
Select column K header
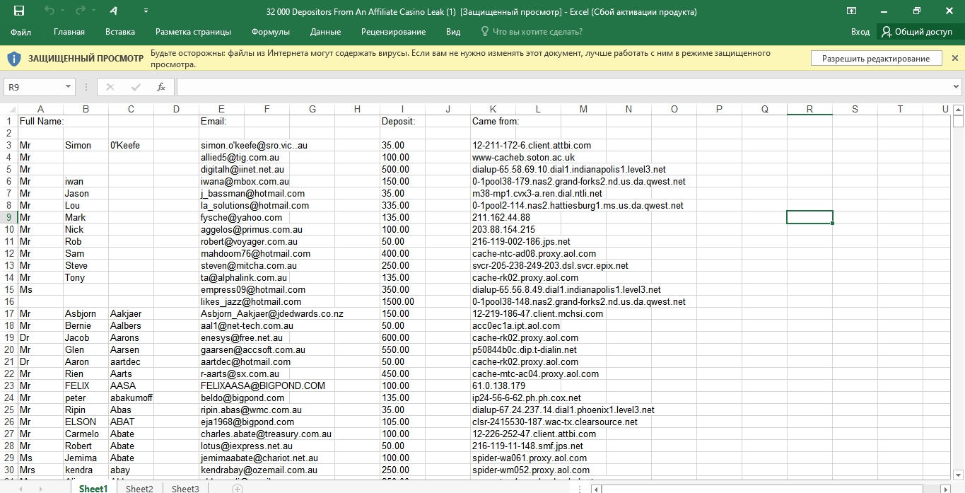pos(493,109)
